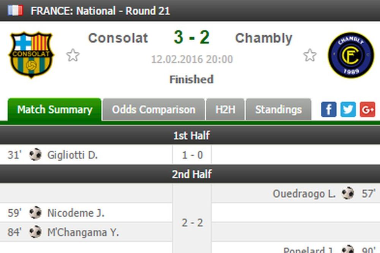Click goal ball icon beside Nicodeme J.

(x=35, y=213)
